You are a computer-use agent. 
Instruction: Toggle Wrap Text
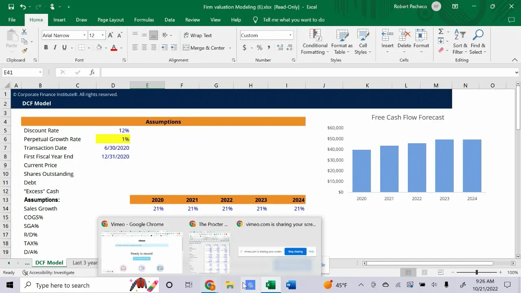pos(198,35)
